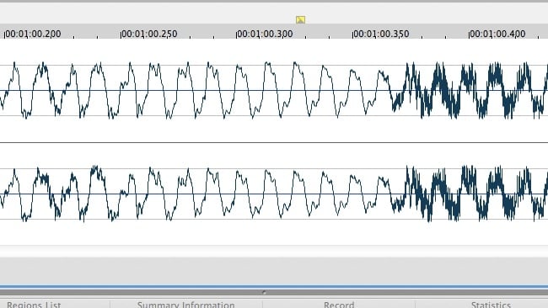Open the Record tab

339,305
